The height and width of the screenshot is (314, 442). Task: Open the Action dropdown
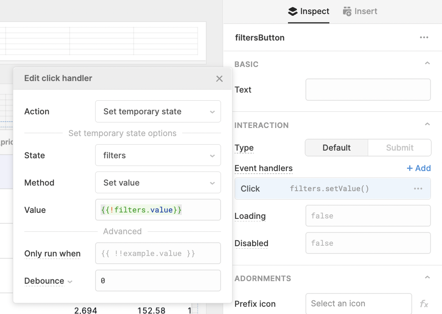(x=158, y=111)
